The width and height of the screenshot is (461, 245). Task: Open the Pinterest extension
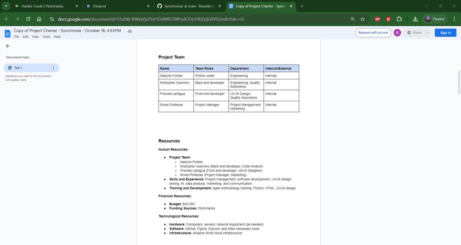(x=388, y=19)
